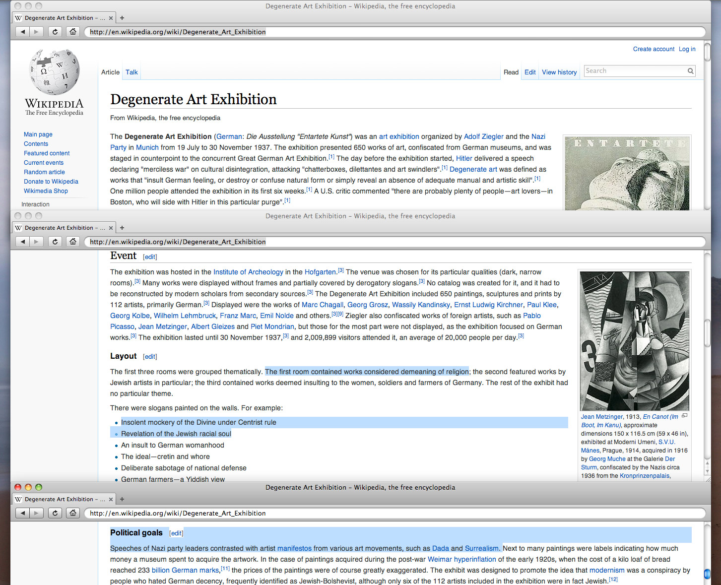Reload the page in the middle window
This screenshot has height=585, width=721.
tap(55, 242)
